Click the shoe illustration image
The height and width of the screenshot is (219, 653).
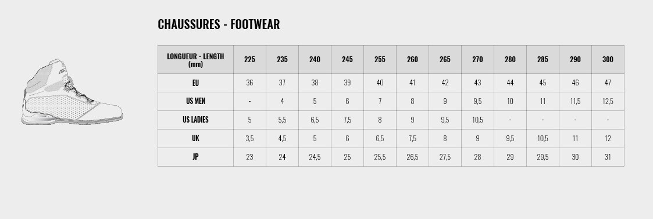coord(72,92)
